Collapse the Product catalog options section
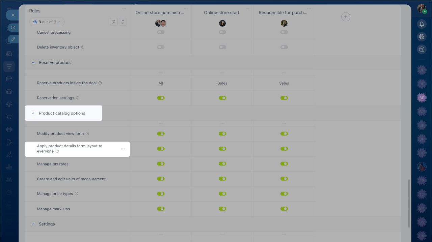Viewport: 432px width, 242px height. point(33,113)
